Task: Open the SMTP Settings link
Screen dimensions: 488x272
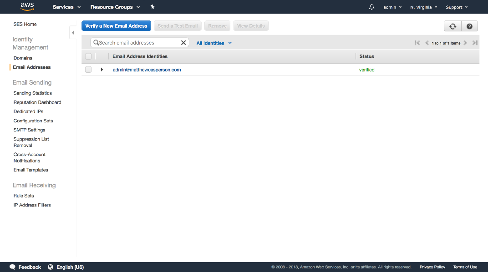Action: pos(30,130)
